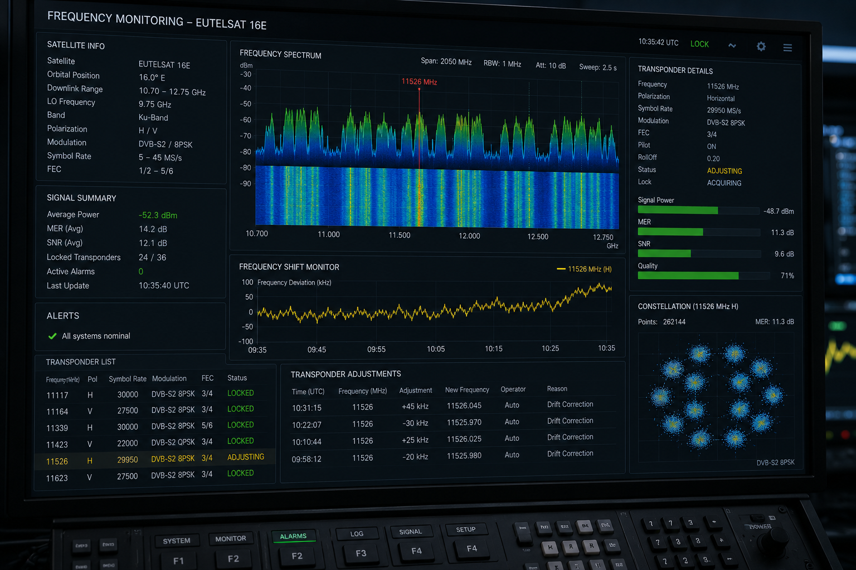Image resolution: width=856 pixels, height=570 pixels.
Task: Sort the list by Symbol Rate column header
Action: 128,379
